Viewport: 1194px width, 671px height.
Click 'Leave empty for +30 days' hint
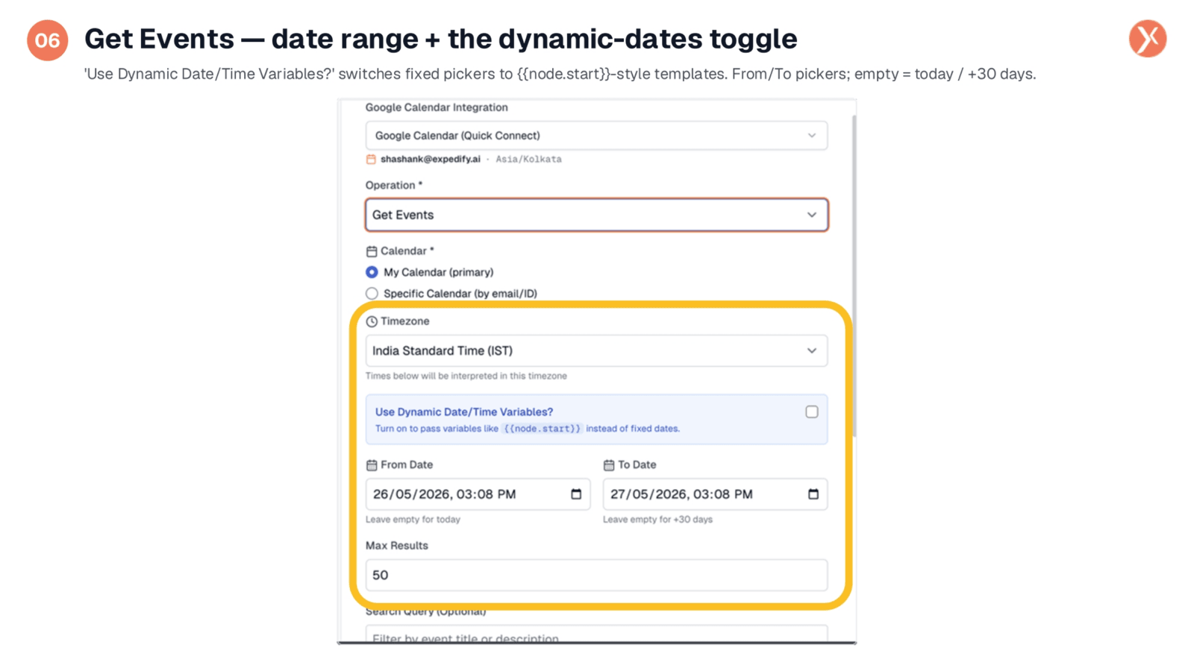pyautogui.click(x=657, y=520)
